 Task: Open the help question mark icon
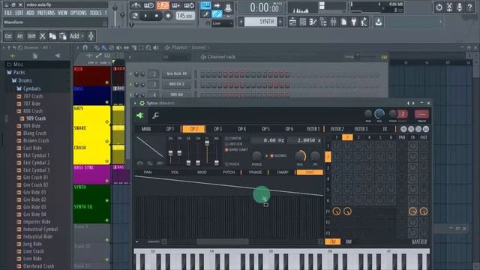coord(469,7)
